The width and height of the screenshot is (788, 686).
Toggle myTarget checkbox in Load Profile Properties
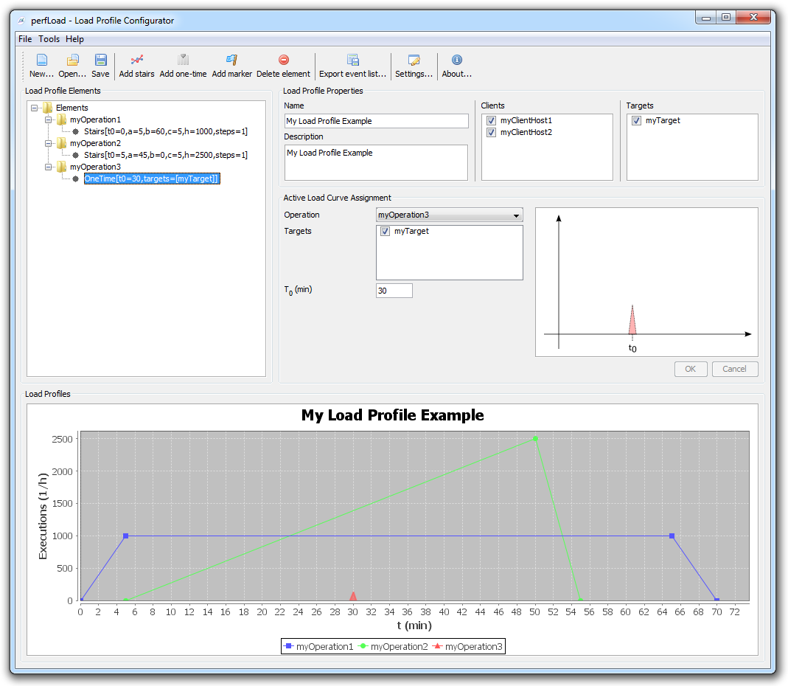tap(637, 121)
